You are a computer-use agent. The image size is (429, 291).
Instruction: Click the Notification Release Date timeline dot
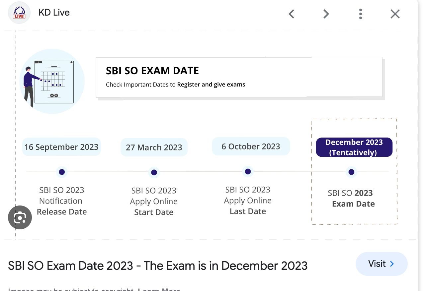(x=62, y=172)
